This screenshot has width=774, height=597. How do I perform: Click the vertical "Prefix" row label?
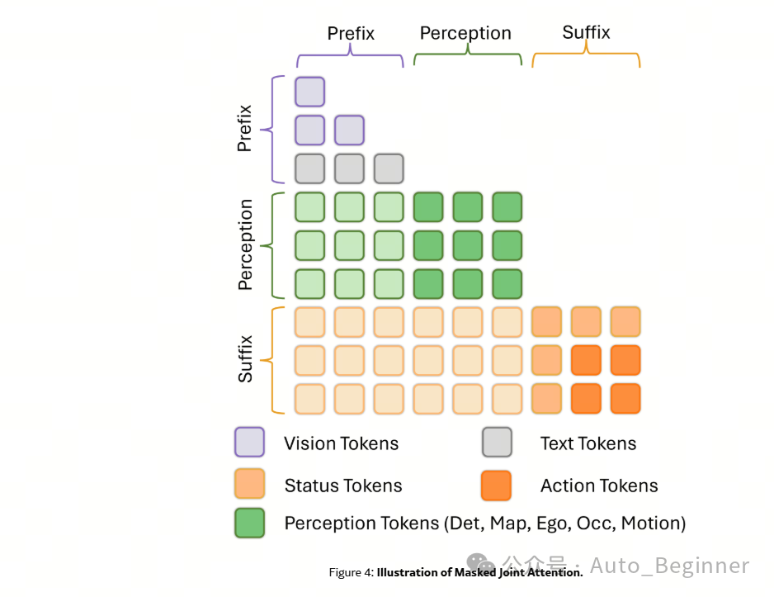coord(245,128)
